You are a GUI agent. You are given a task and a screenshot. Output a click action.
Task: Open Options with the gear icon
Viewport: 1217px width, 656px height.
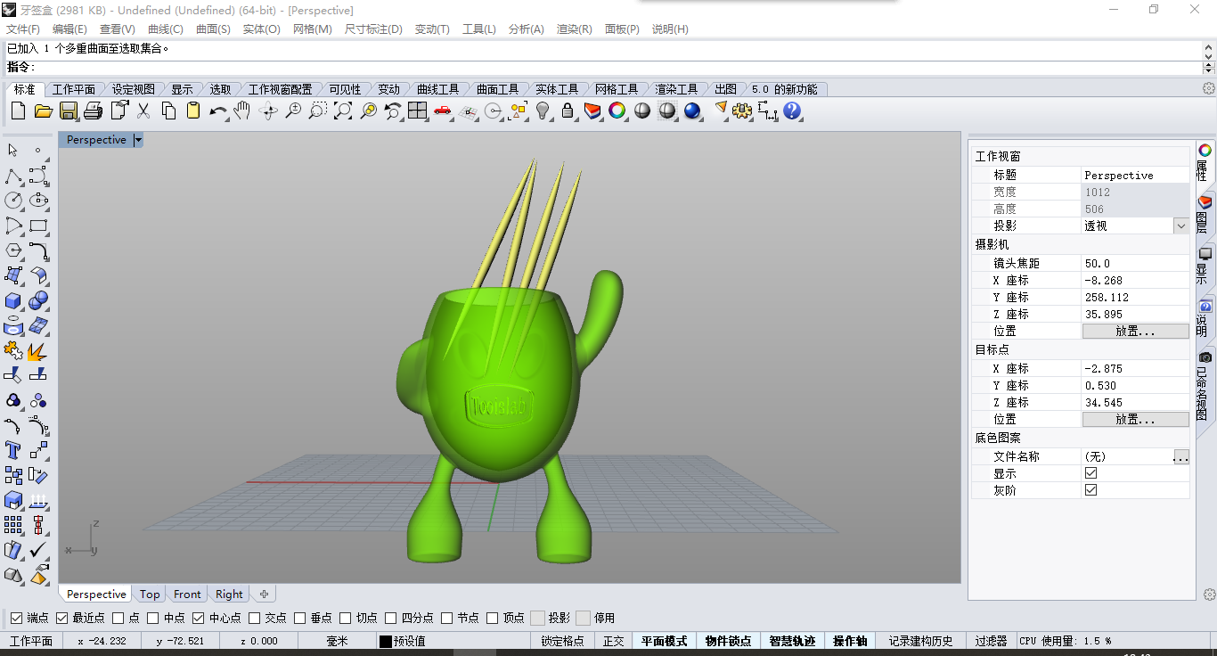[x=742, y=111]
